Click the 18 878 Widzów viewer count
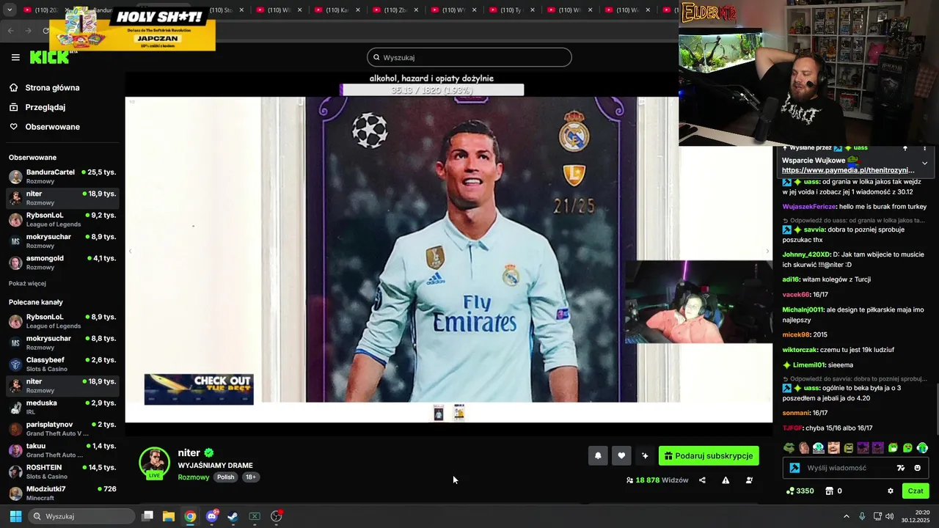This screenshot has height=528, width=939. [x=657, y=480]
